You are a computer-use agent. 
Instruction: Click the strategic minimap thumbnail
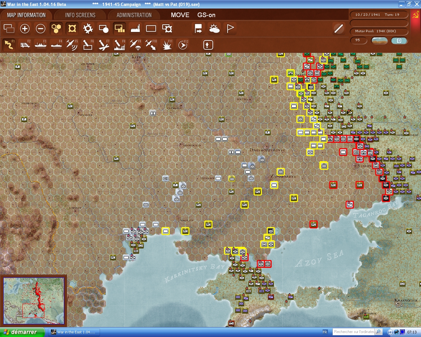pyautogui.click(x=34, y=301)
